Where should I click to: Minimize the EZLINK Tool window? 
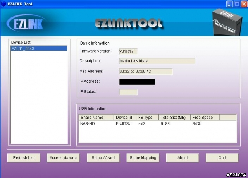pos(229,4)
